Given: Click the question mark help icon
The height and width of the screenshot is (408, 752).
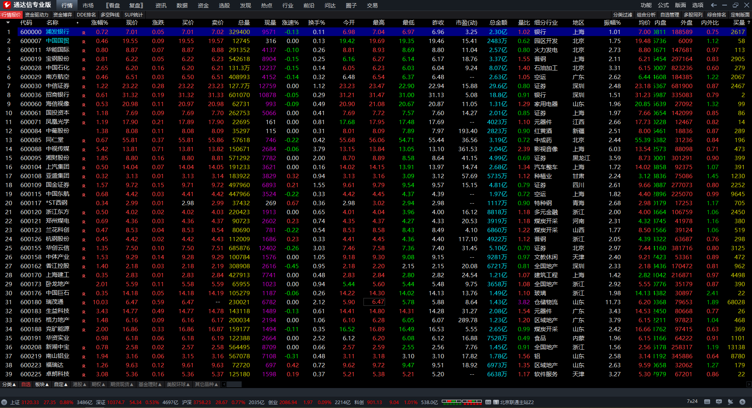Looking at the screenshot, I should (749, 23).
